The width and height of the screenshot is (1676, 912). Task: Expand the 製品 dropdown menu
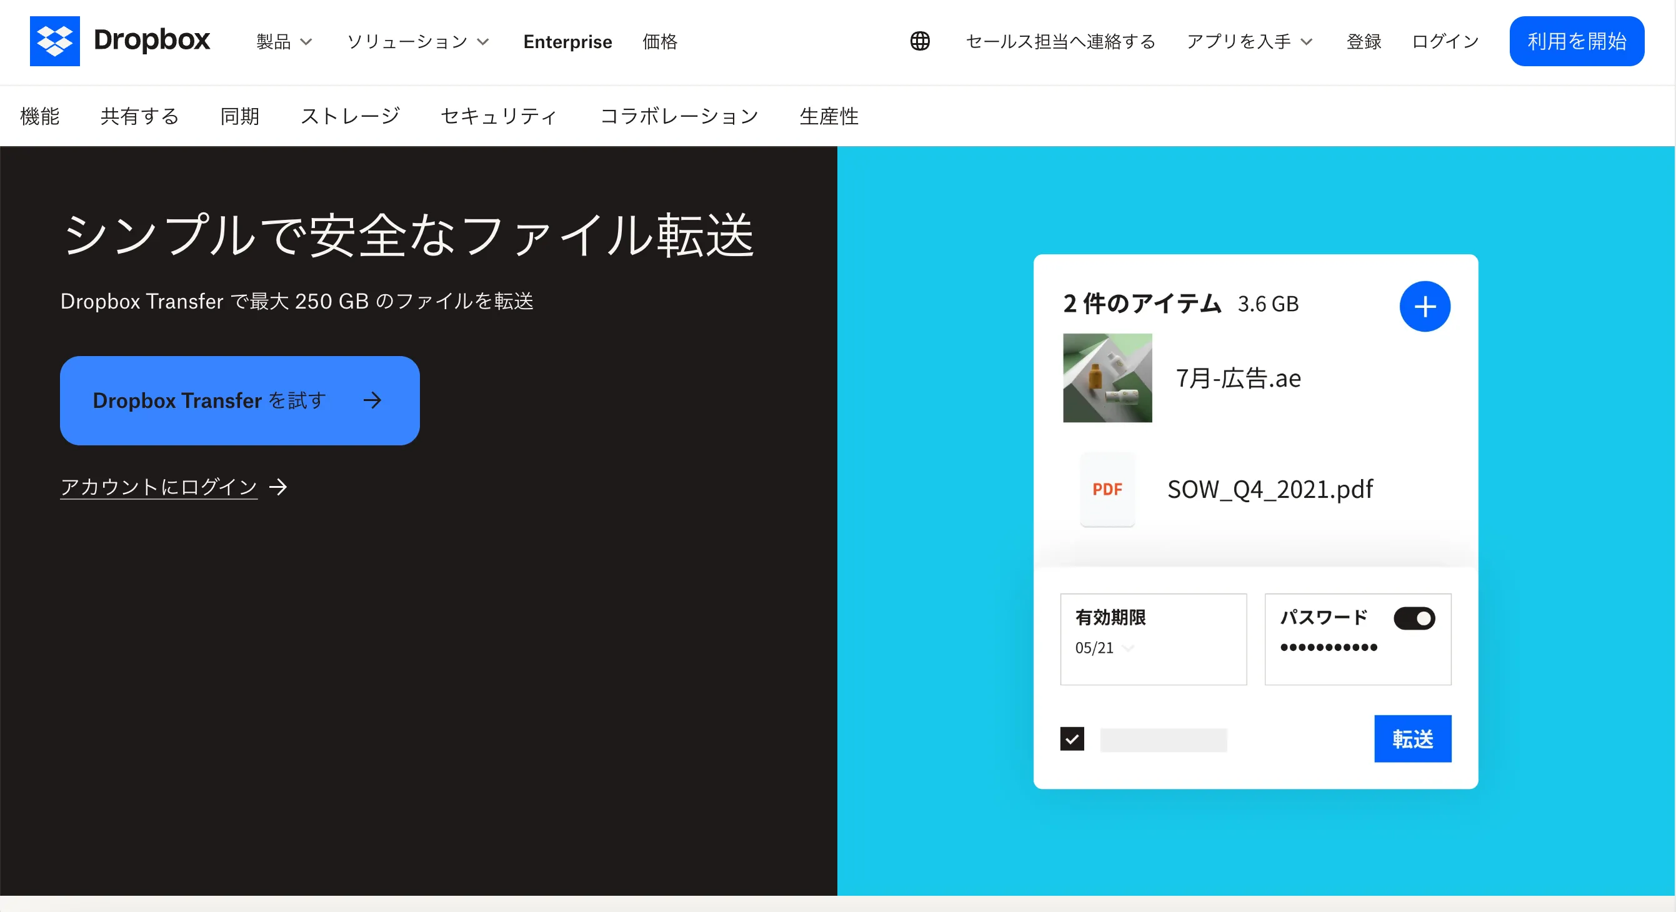click(x=284, y=42)
